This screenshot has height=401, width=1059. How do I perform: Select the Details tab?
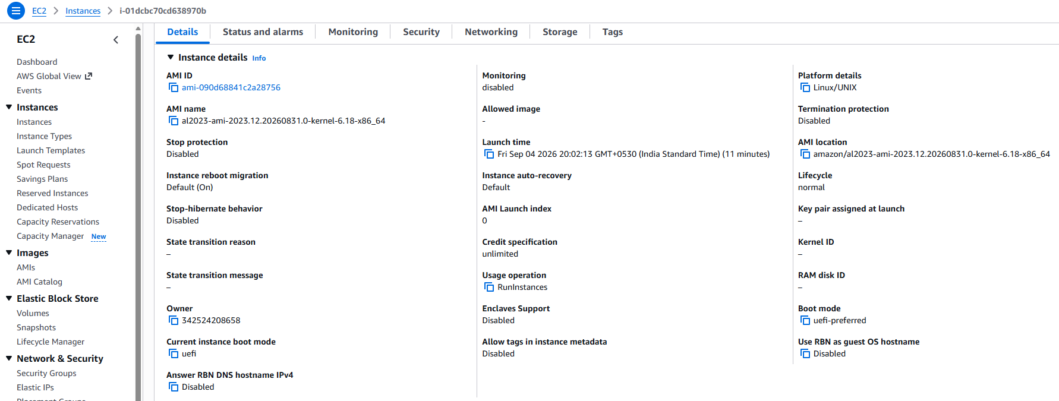[x=182, y=32]
